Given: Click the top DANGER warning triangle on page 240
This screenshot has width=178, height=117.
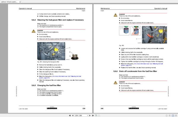Looking at the screenshot, I should pyautogui.click(x=116, y=15).
